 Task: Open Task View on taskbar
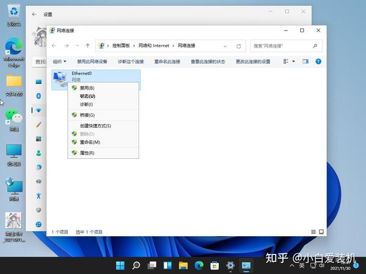tap(152, 265)
